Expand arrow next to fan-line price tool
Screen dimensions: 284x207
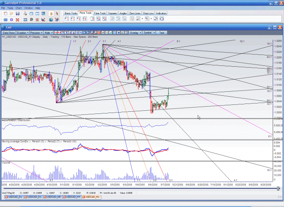(x=142, y=19)
